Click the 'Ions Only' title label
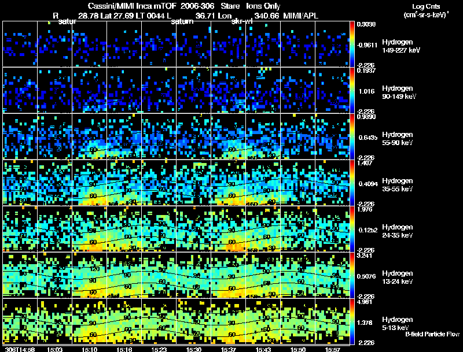Image resolution: width=463 pixels, height=352 pixels. [263, 6]
